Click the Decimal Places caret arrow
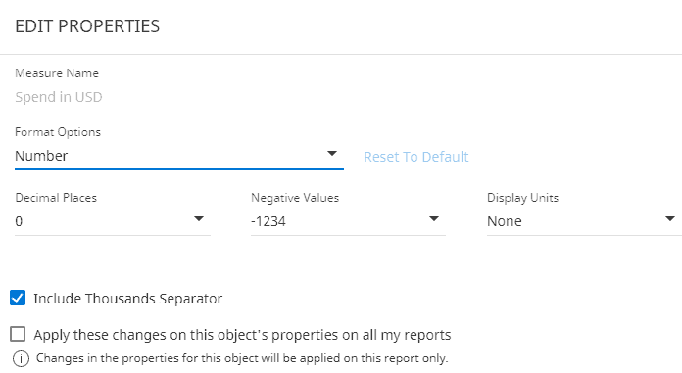This screenshot has height=373, width=682. [199, 219]
